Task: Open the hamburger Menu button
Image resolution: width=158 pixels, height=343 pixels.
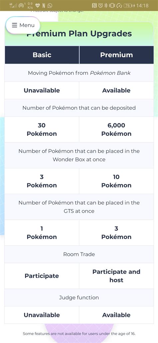Action: click(x=23, y=25)
